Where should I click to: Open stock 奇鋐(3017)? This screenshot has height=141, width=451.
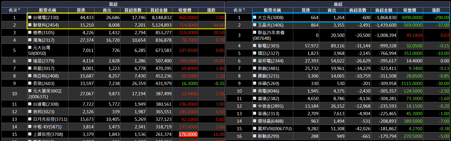pyautogui.click(x=44, y=68)
